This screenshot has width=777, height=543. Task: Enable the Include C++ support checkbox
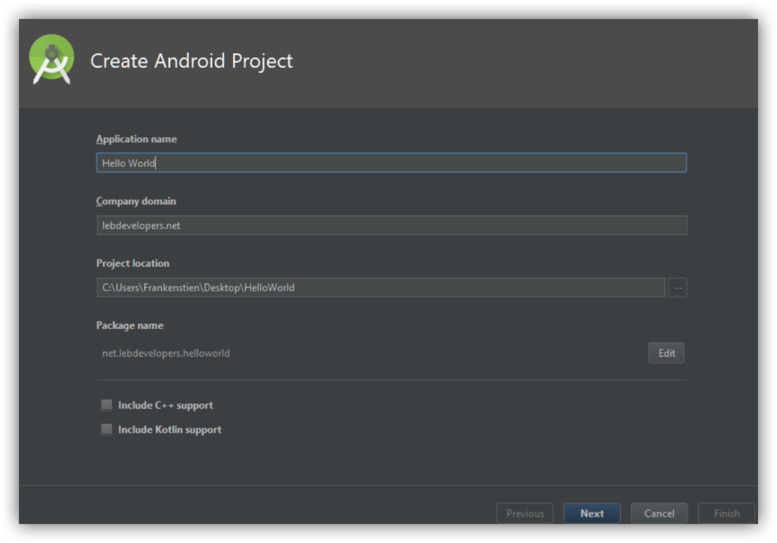tap(107, 406)
